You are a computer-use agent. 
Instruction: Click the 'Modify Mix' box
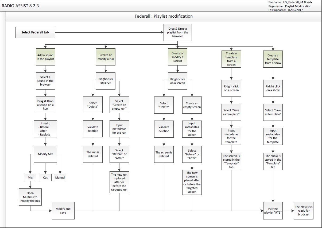coord(45,154)
